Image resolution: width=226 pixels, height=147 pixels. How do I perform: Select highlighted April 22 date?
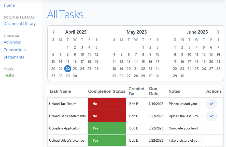(x=67, y=69)
